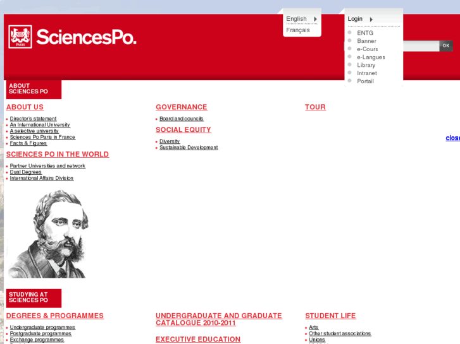The image size is (460, 344).
Task: Open the Tour heading link
Action: click(x=315, y=107)
